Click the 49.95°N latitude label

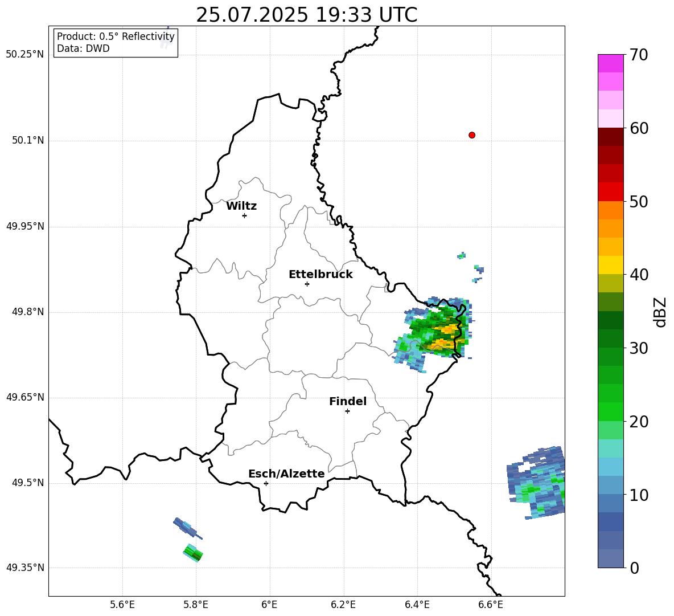[25, 226]
